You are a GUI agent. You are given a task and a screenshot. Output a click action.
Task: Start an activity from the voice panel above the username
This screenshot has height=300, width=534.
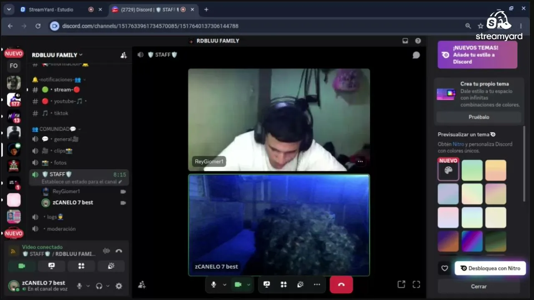pyautogui.click(x=81, y=266)
